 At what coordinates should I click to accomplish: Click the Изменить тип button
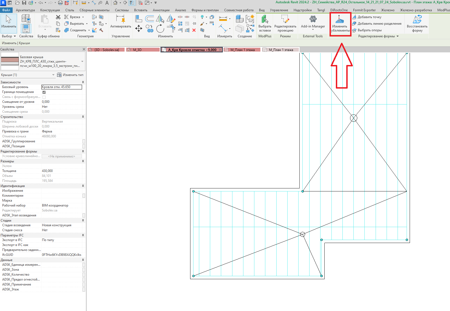pyautogui.click(x=70, y=75)
